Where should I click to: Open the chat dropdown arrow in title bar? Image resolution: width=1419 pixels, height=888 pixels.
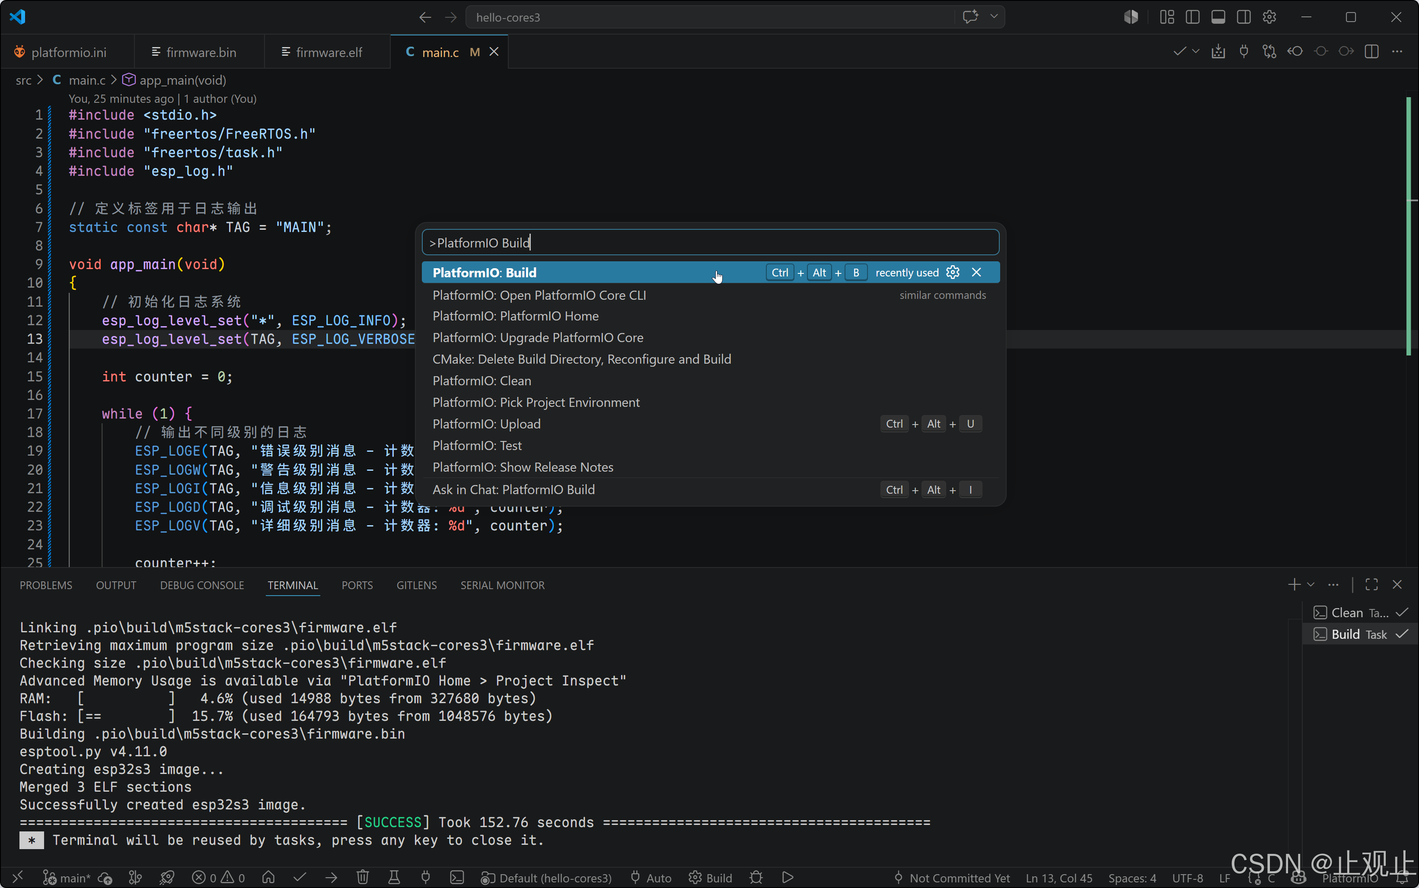[994, 16]
